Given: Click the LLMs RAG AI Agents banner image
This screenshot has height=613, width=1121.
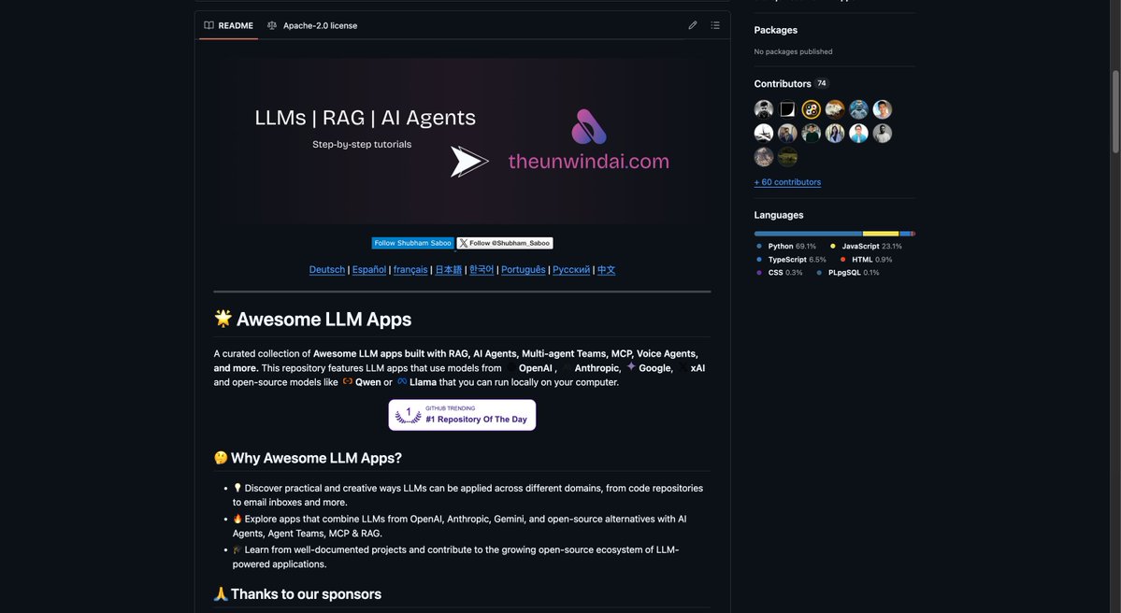Looking at the screenshot, I should click(462, 136).
